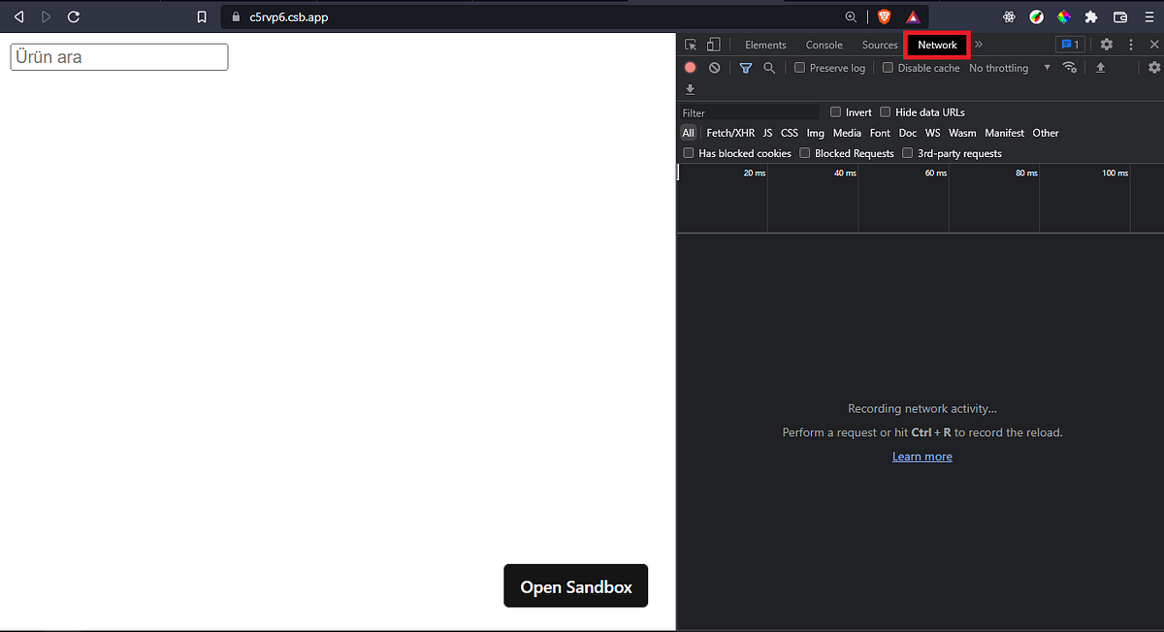This screenshot has width=1164, height=632.
Task: Open the Extensions puzzle piece menu
Action: 1091,16
